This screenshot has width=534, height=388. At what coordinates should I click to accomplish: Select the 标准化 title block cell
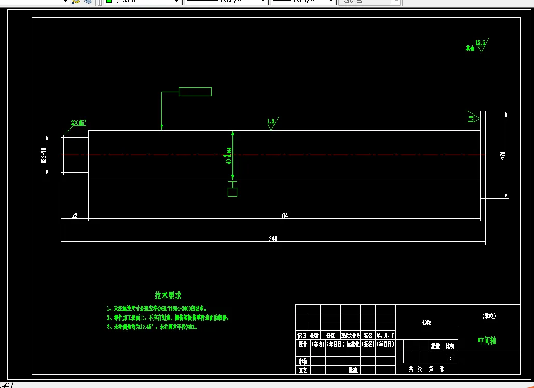pos(353,344)
